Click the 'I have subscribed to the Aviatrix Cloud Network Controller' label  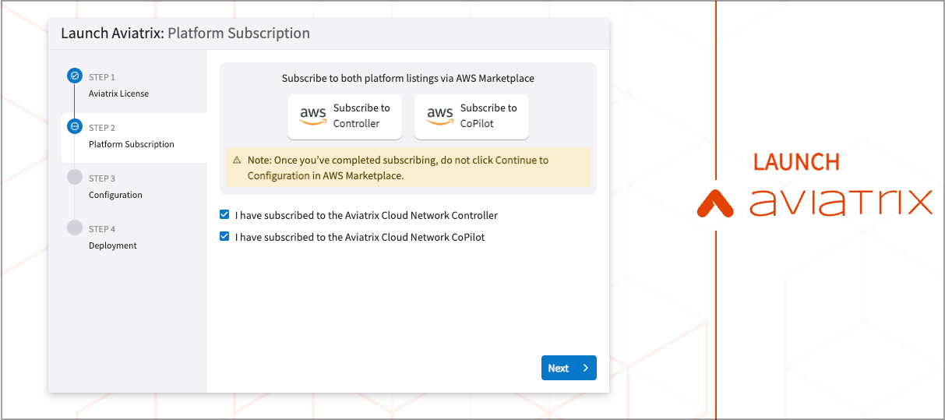[x=366, y=215]
